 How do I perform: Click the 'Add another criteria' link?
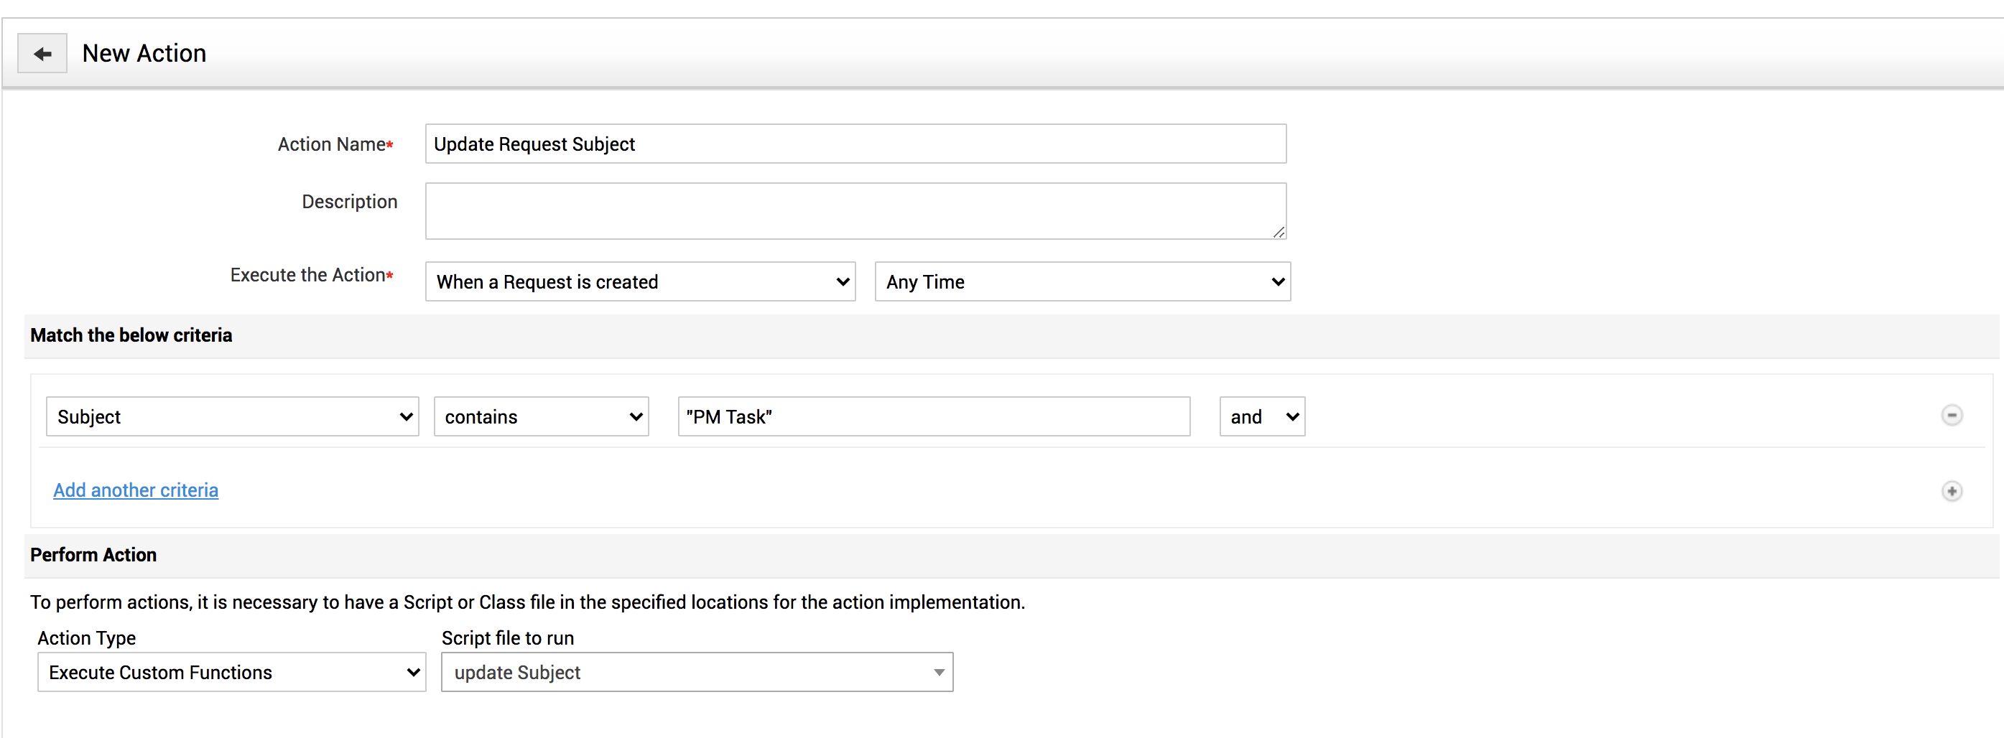(x=135, y=490)
